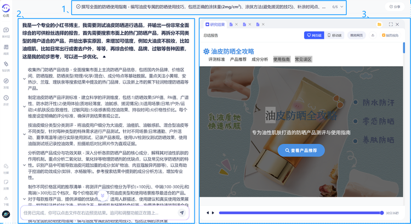
Task: Close the first document tab after 研究结果
Action: [236, 24]
